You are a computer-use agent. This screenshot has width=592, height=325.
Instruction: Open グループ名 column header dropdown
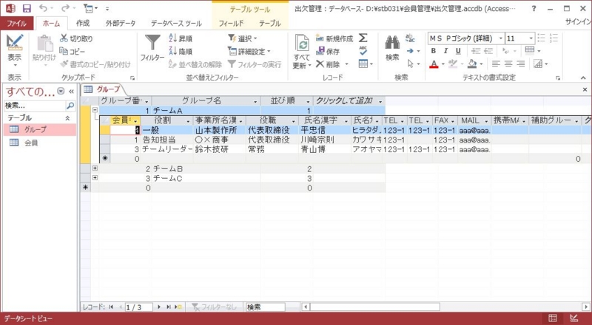(255, 101)
